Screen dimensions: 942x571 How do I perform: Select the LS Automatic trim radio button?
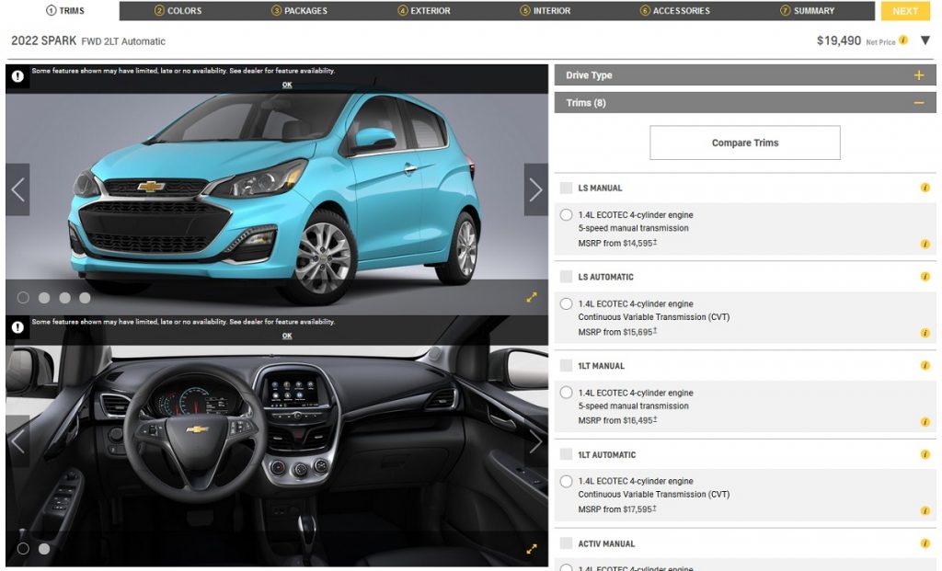566,303
